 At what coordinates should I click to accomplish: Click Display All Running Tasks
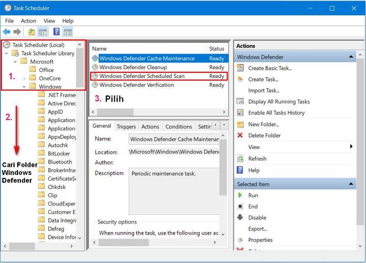pyautogui.click(x=279, y=102)
